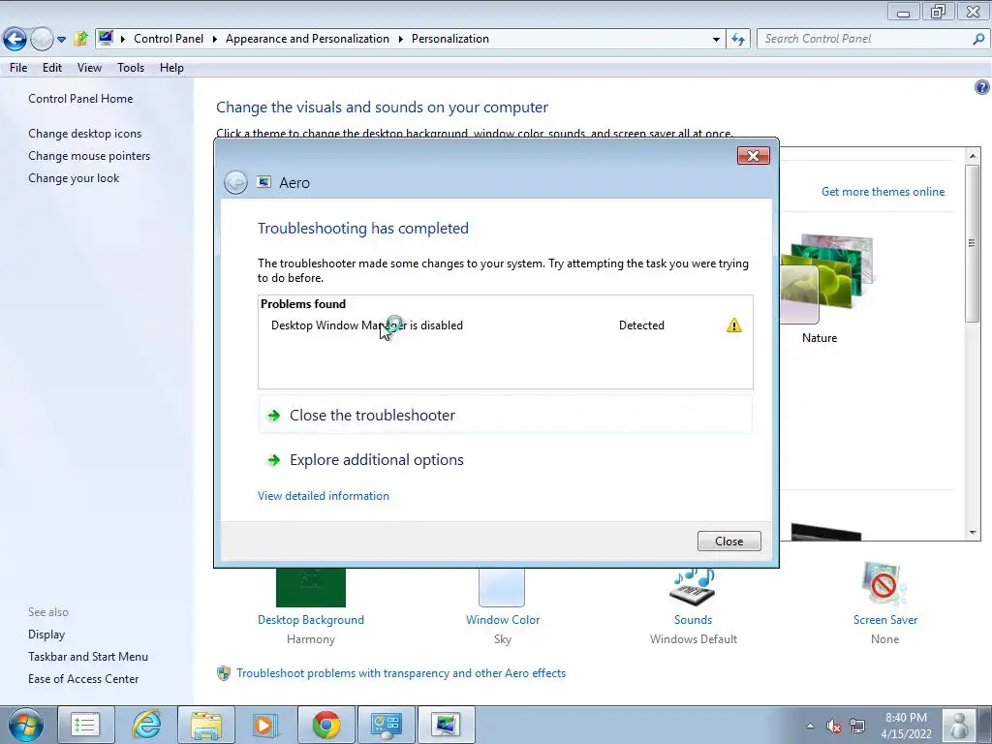Click the search magnifier icon
This screenshot has width=992, height=744.
coord(978,39)
